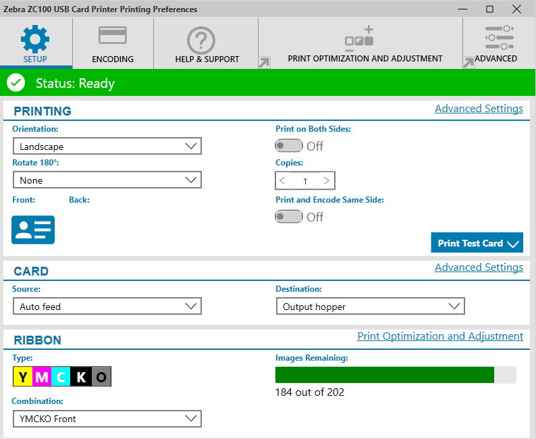
Task: Open the Rotate 180° dropdown
Action: pyautogui.click(x=107, y=180)
